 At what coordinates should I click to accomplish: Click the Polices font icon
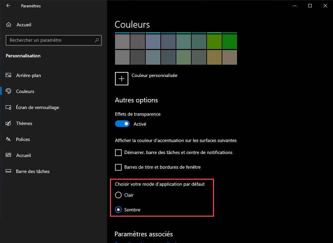coord(9,139)
